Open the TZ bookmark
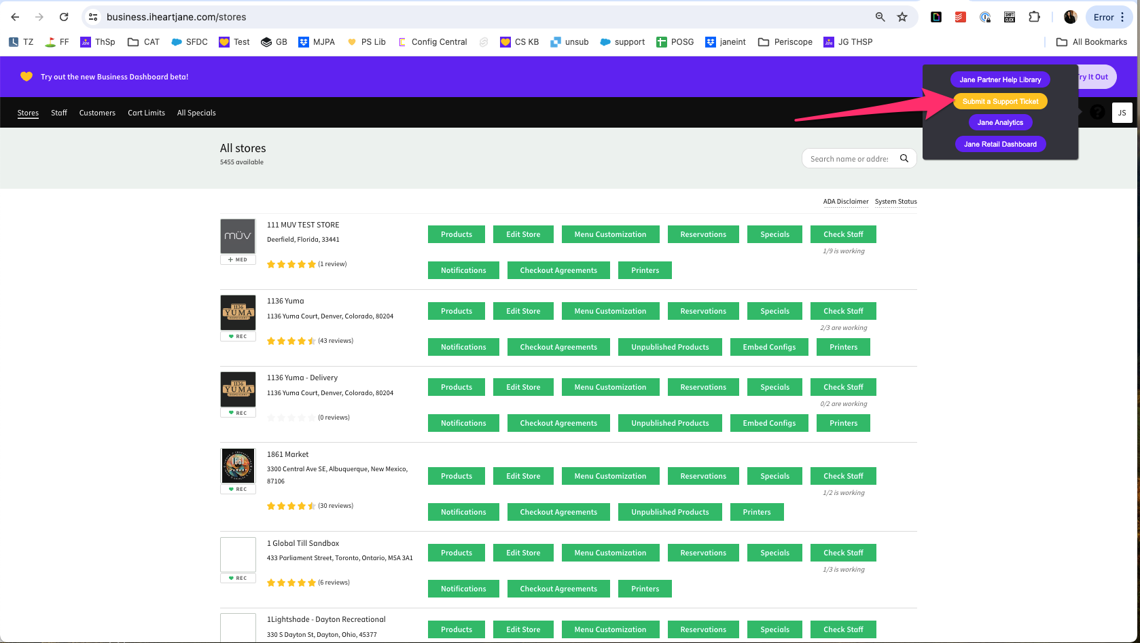 [x=21, y=42]
